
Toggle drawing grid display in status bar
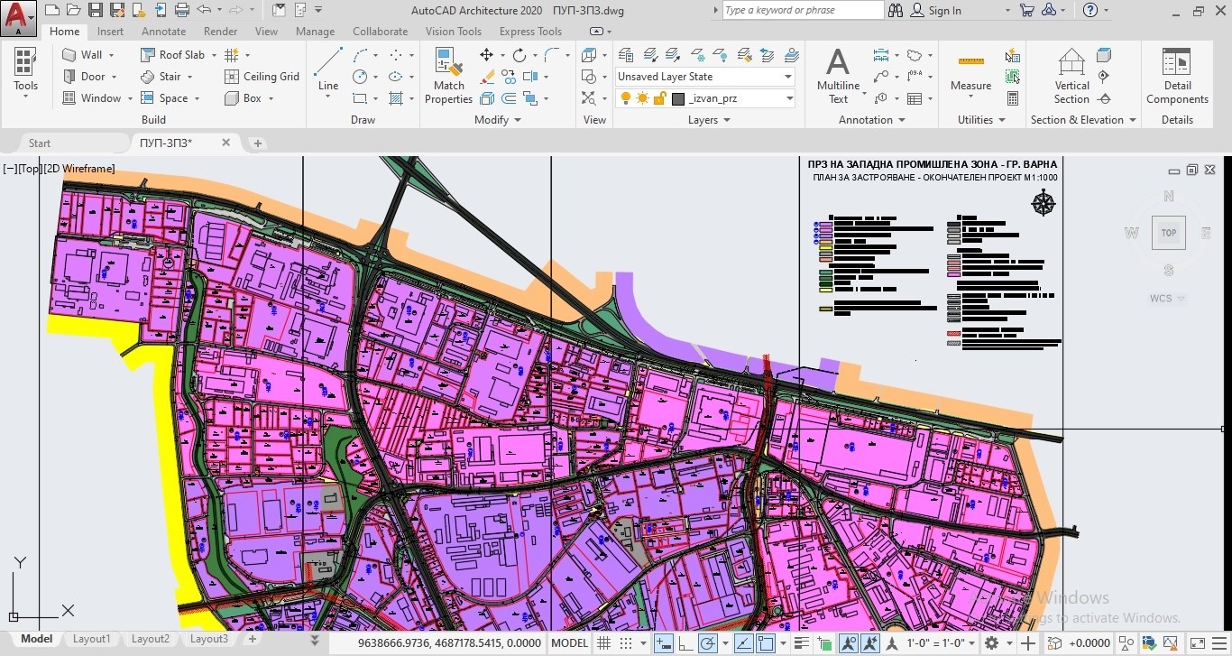coord(603,643)
